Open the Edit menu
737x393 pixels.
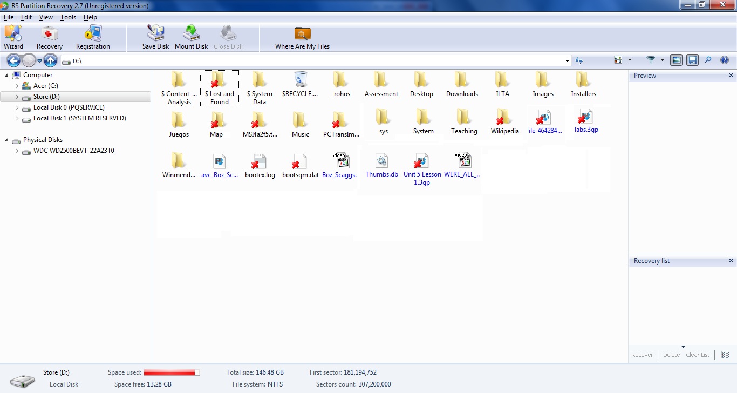26,17
